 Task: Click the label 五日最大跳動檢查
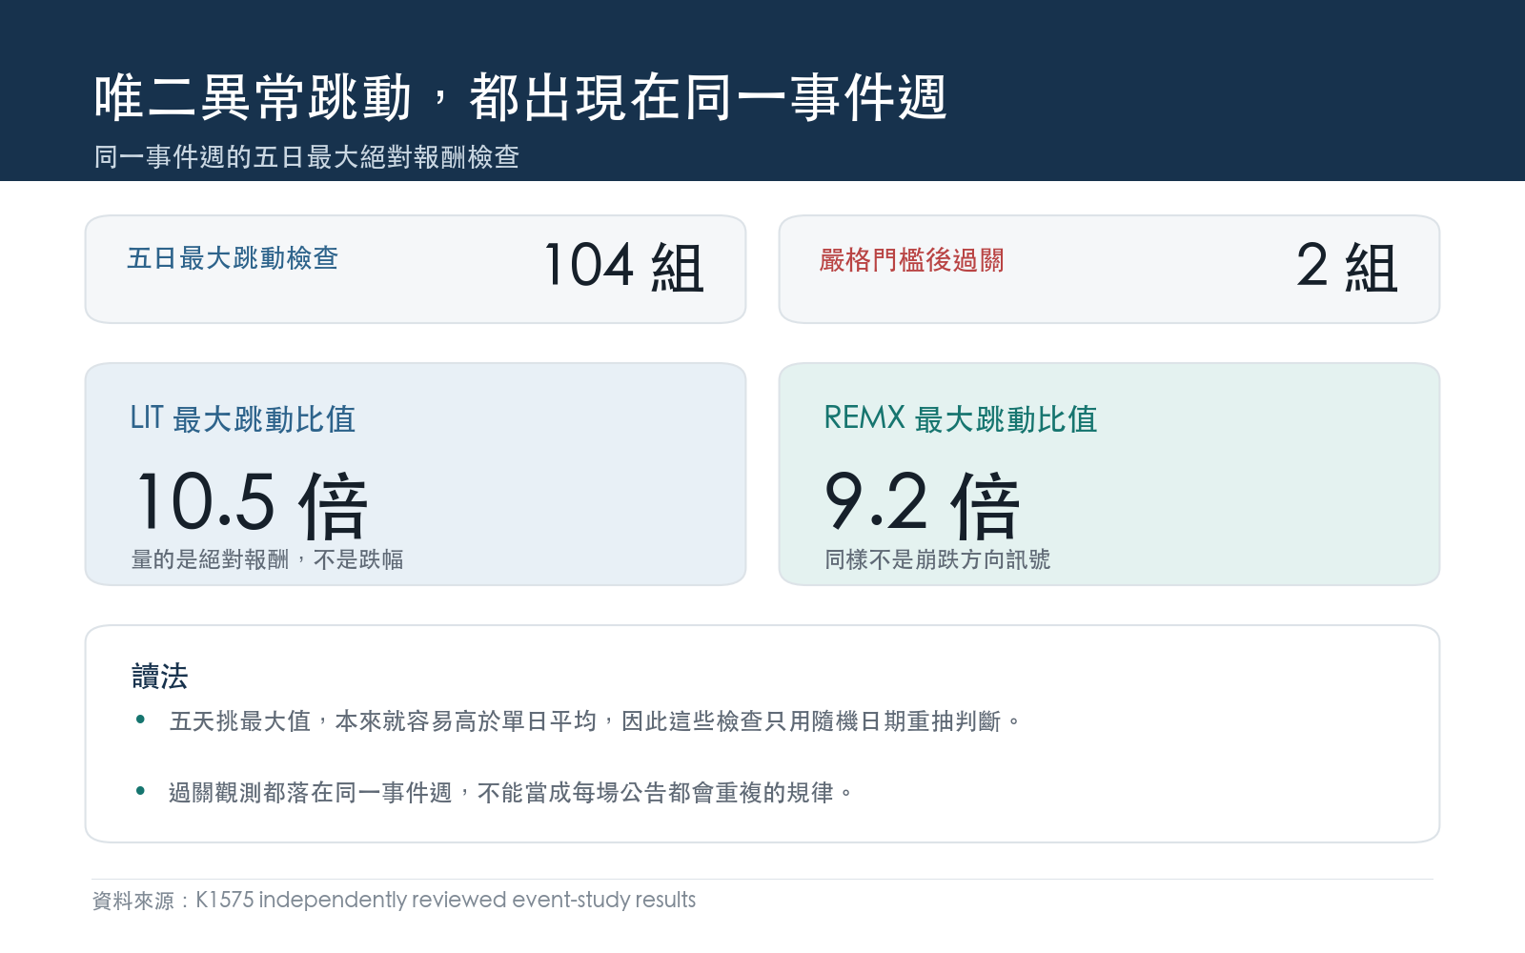233,258
